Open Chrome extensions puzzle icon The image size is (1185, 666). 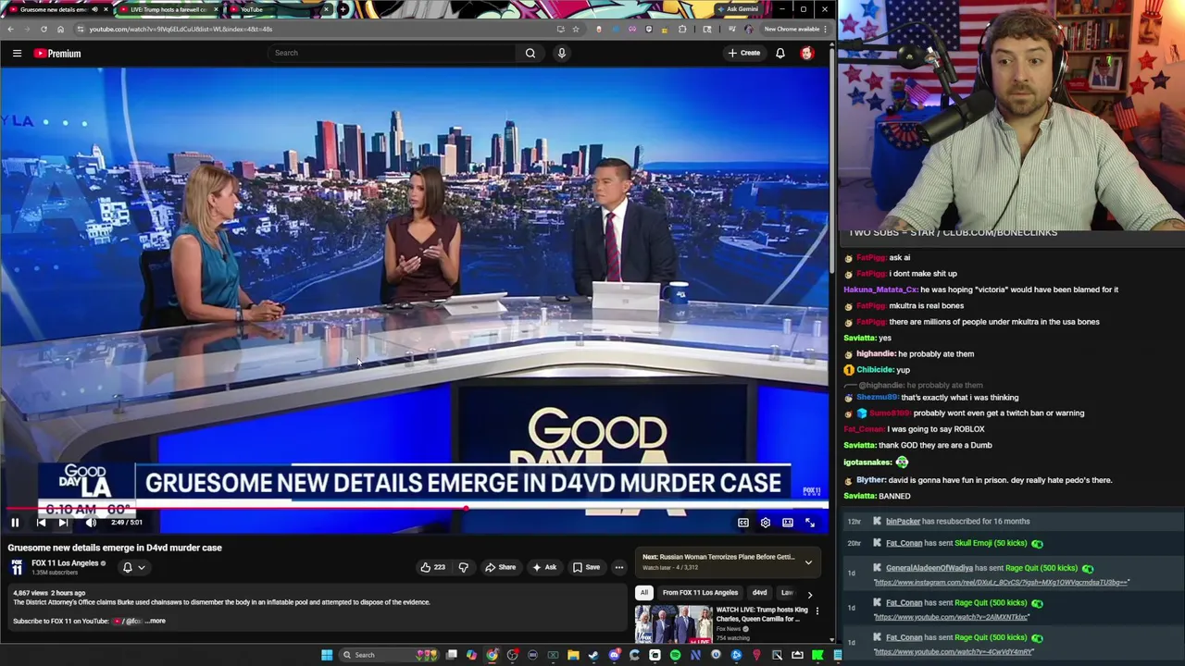(x=682, y=29)
